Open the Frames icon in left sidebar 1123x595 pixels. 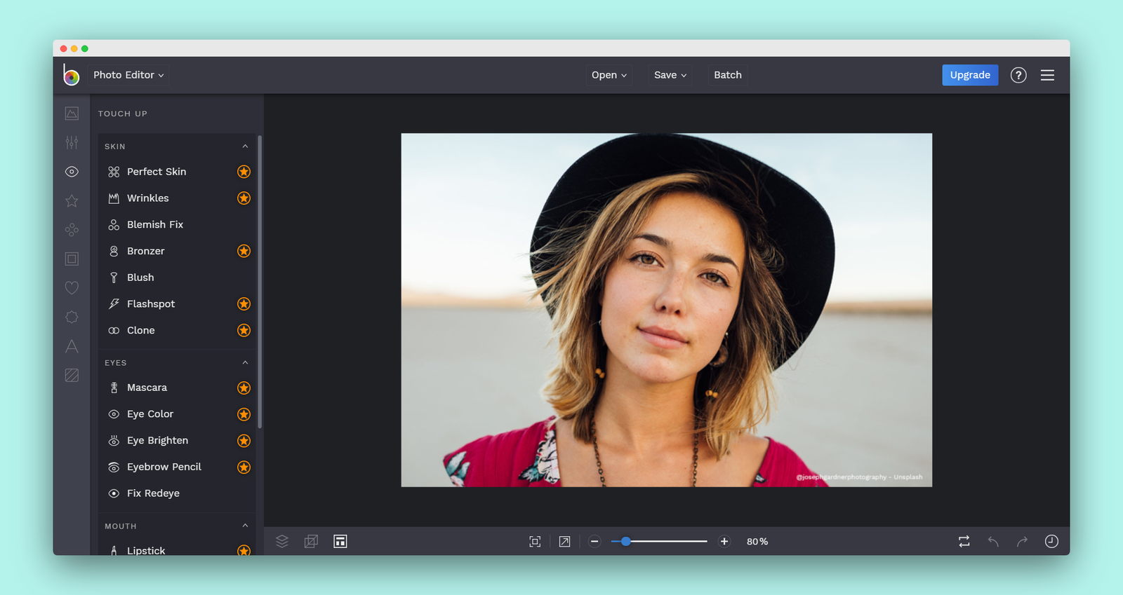click(72, 259)
